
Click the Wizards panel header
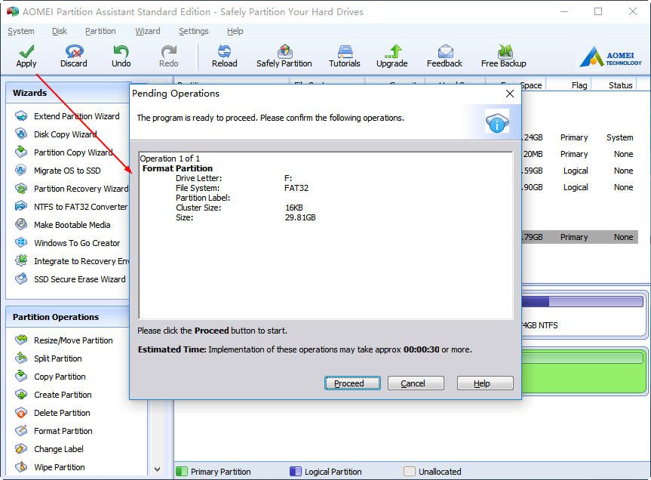[68, 93]
